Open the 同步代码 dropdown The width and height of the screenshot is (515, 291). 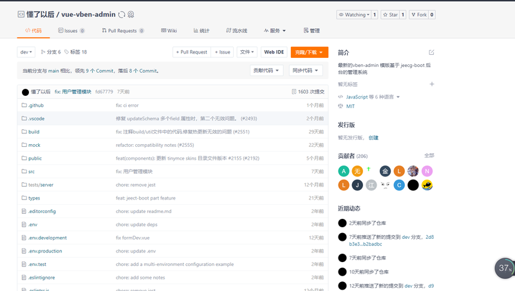tap(306, 70)
